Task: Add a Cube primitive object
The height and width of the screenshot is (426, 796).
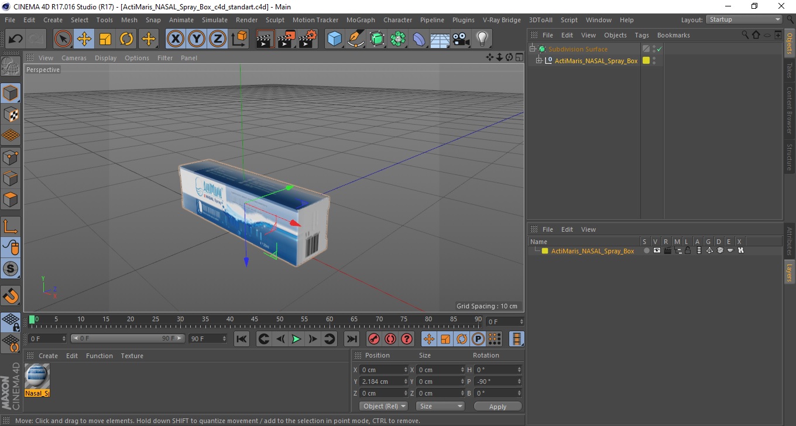Action: (334, 39)
